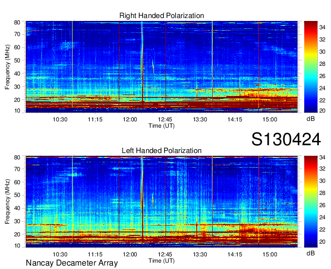Screen dimensions: 331x269
Task: Click 30 dB label on Left Handed color bar
Action: (x=322, y=181)
